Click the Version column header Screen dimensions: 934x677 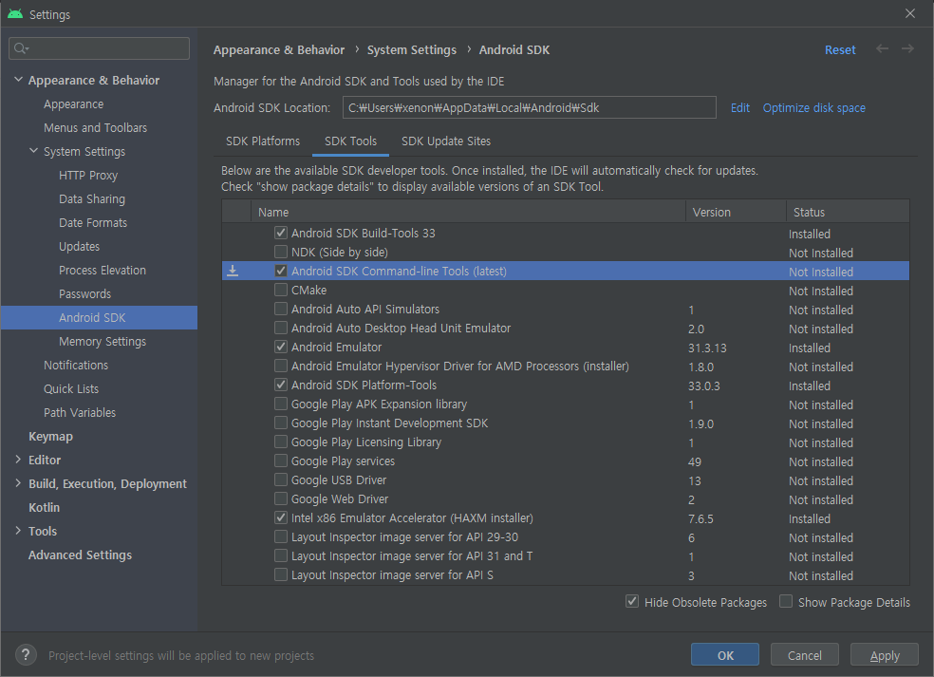[x=736, y=212]
